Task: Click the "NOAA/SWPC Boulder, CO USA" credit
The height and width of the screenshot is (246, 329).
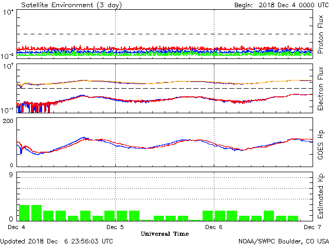Action: (x=284, y=241)
